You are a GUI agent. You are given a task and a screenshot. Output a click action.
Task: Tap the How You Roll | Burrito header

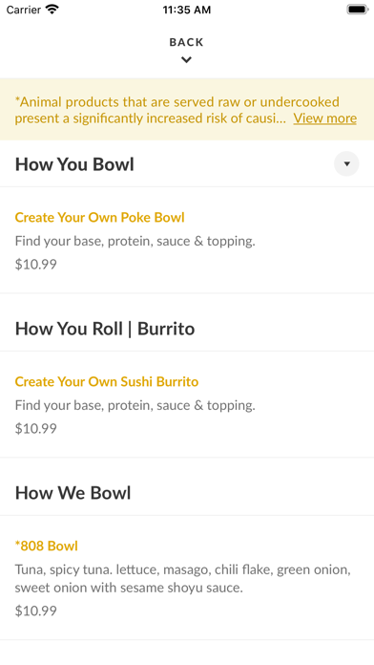coord(105,329)
